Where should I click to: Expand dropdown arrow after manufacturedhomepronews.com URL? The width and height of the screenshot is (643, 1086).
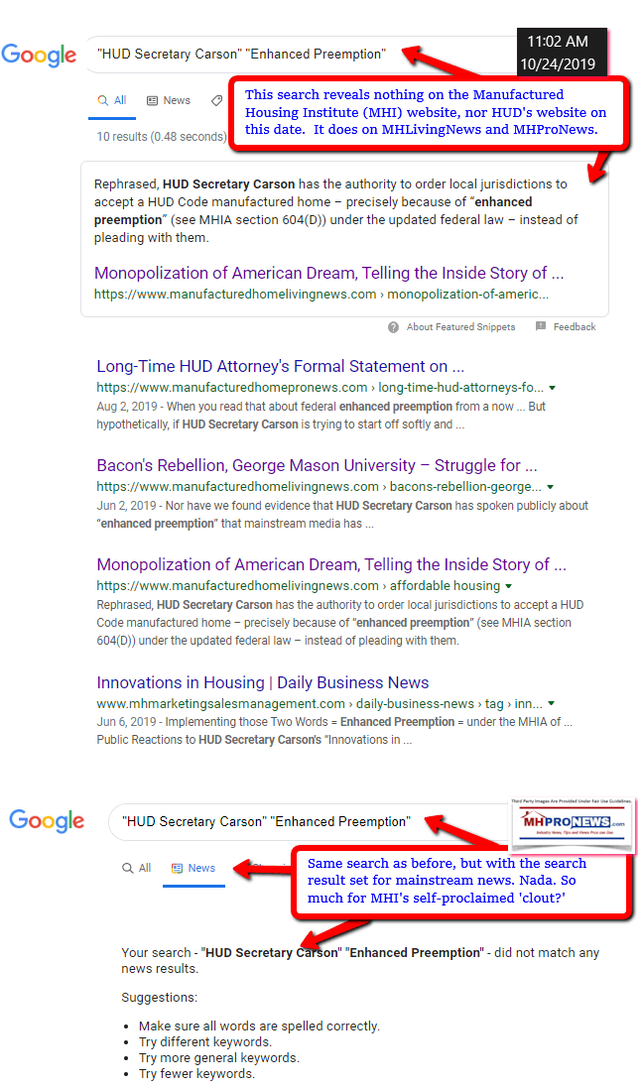553,388
